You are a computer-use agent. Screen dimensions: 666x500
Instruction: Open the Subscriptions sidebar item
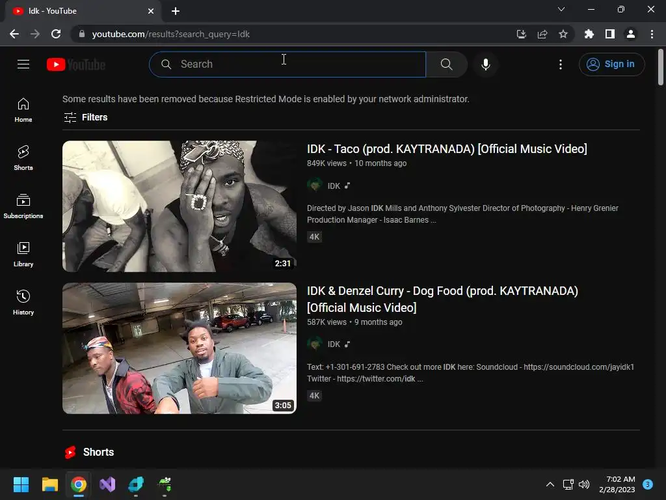coord(23,206)
